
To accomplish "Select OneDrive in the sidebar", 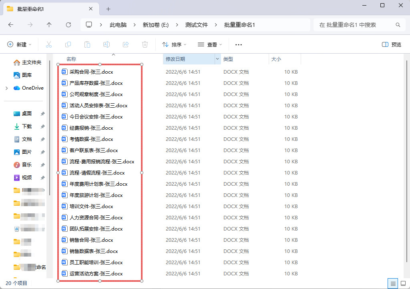I will (28, 88).
